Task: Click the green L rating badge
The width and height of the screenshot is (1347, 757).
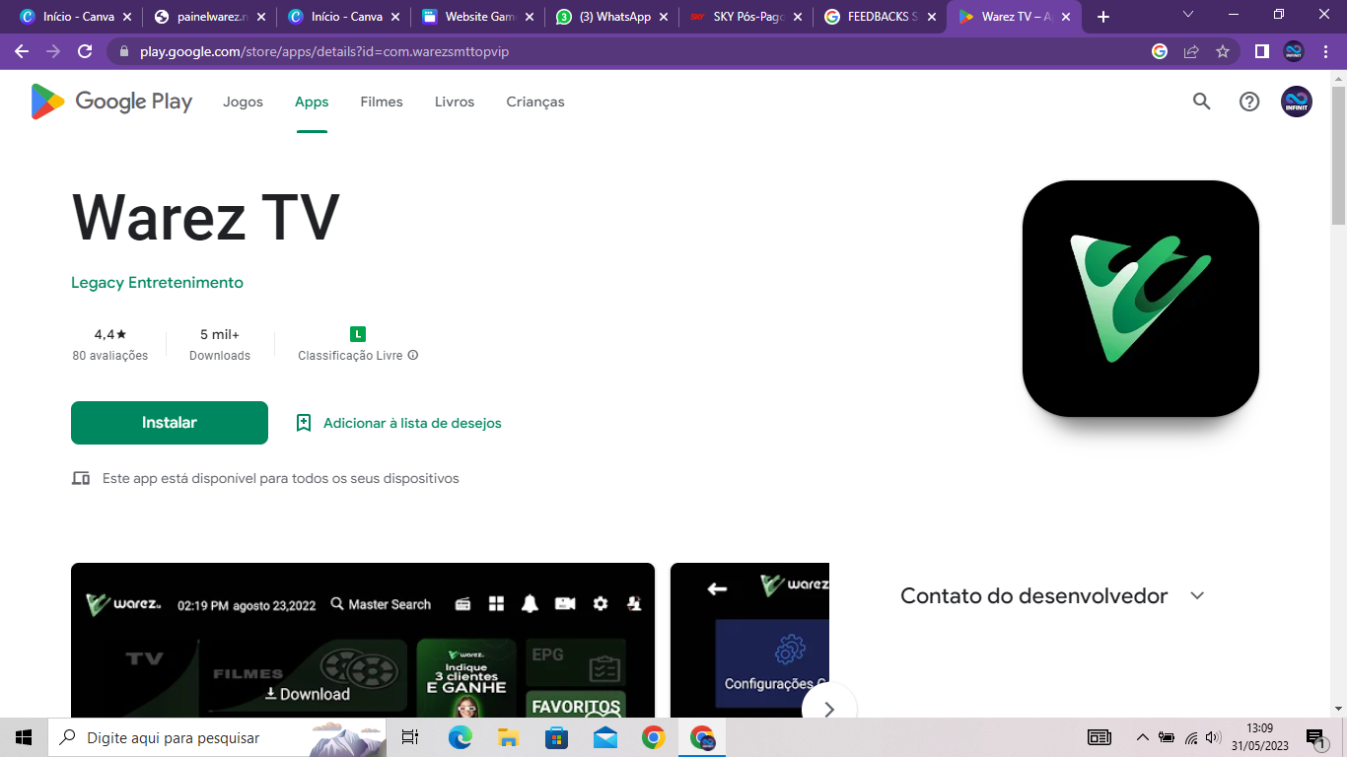Action: (x=358, y=334)
